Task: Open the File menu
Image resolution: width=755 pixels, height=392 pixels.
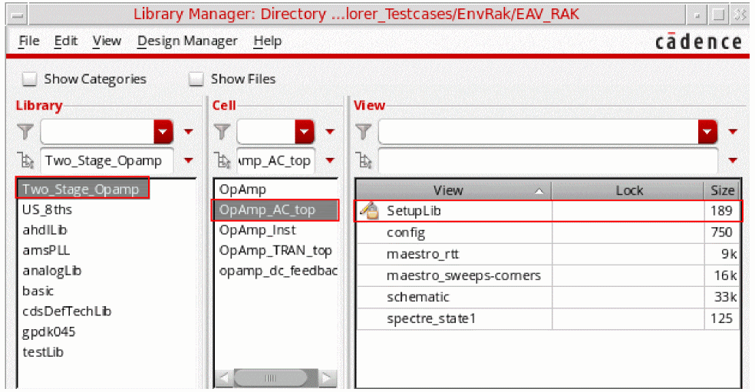Action: click(x=29, y=41)
